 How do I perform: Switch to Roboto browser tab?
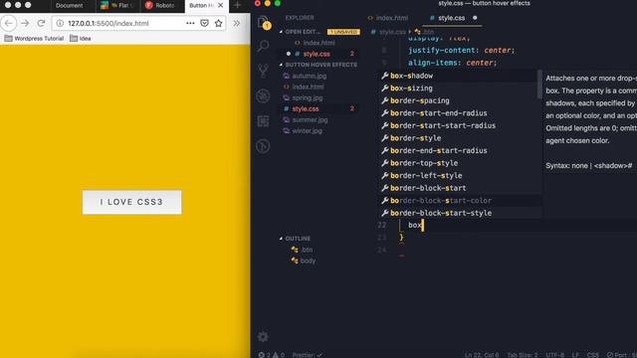coord(161,5)
